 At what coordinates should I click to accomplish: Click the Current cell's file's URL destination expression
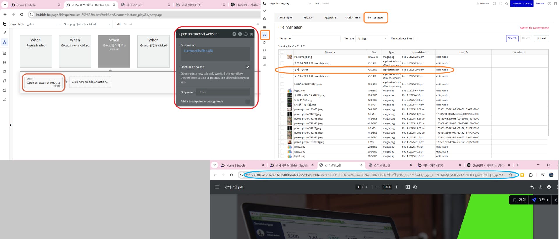coord(198,51)
